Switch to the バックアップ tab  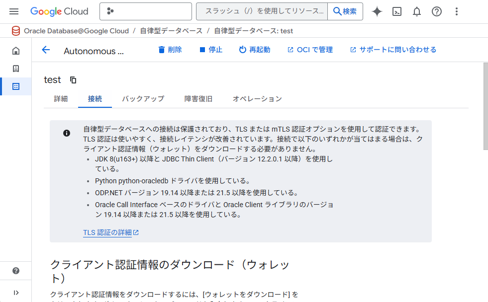pyautogui.click(x=143, y=99)
